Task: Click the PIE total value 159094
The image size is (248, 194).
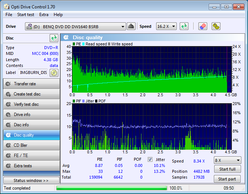Action: point(96,177)
